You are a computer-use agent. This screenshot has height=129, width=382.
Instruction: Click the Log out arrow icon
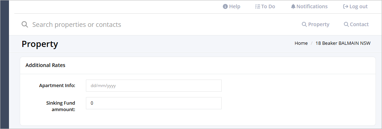coord(345,6)
